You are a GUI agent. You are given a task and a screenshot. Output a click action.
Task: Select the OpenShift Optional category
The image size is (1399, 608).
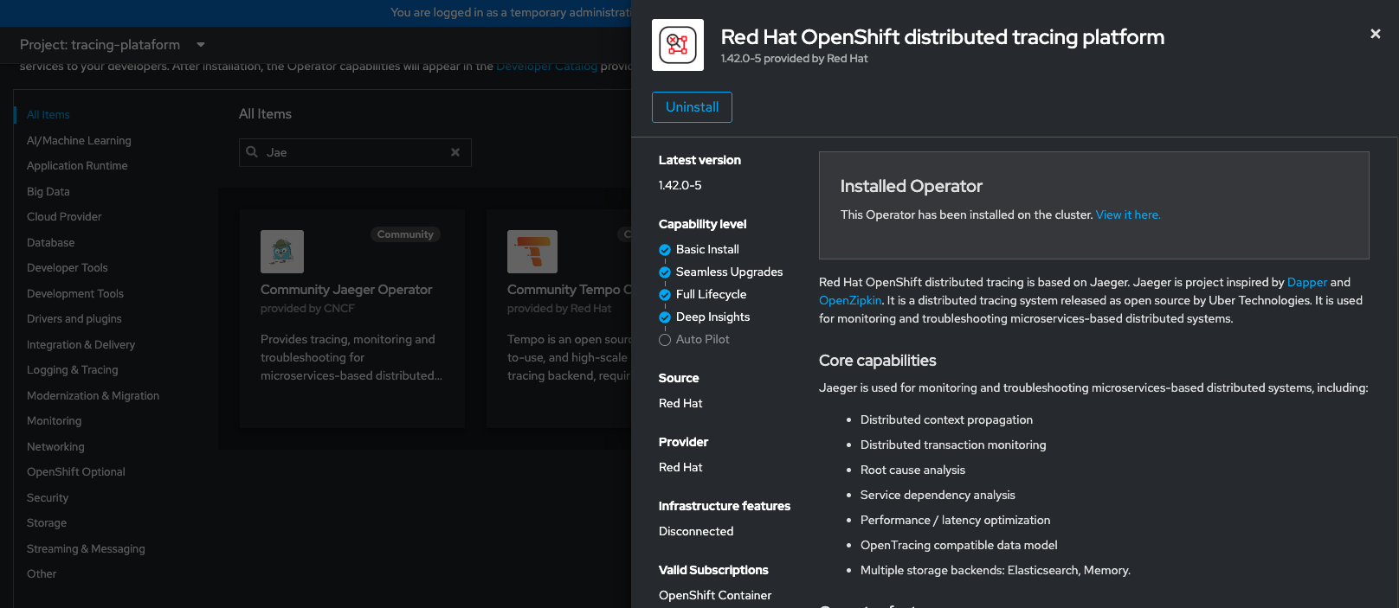tap(76, 472)
